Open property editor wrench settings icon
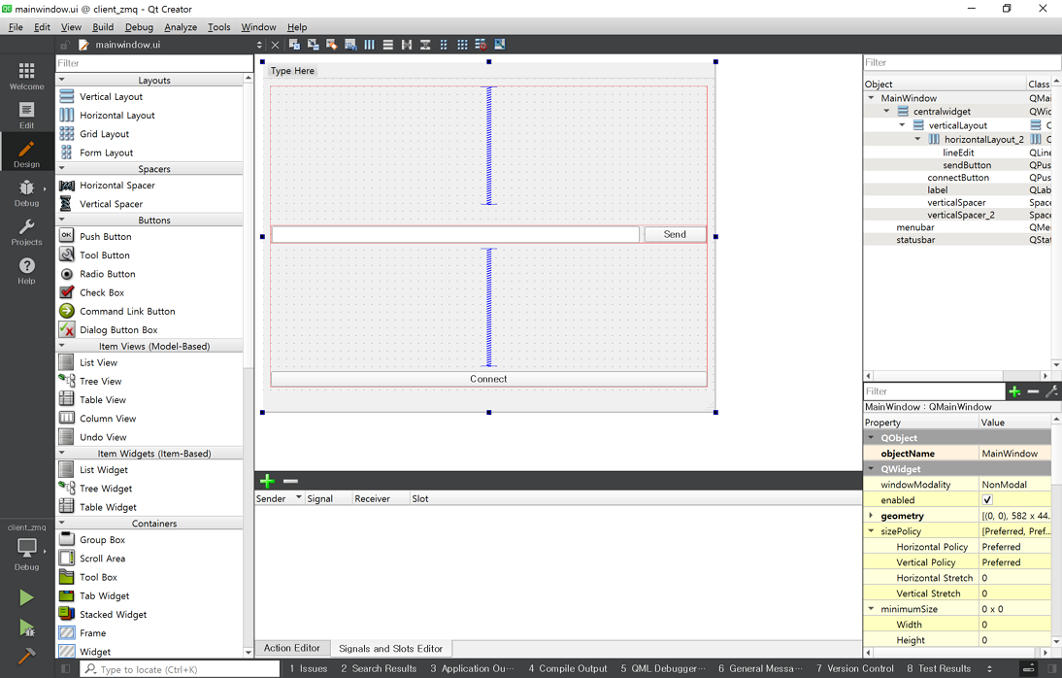 click(1050, 391)
